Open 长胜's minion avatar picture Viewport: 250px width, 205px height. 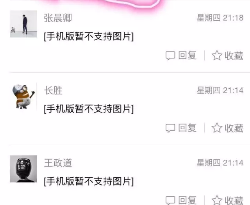coord(23,96)
